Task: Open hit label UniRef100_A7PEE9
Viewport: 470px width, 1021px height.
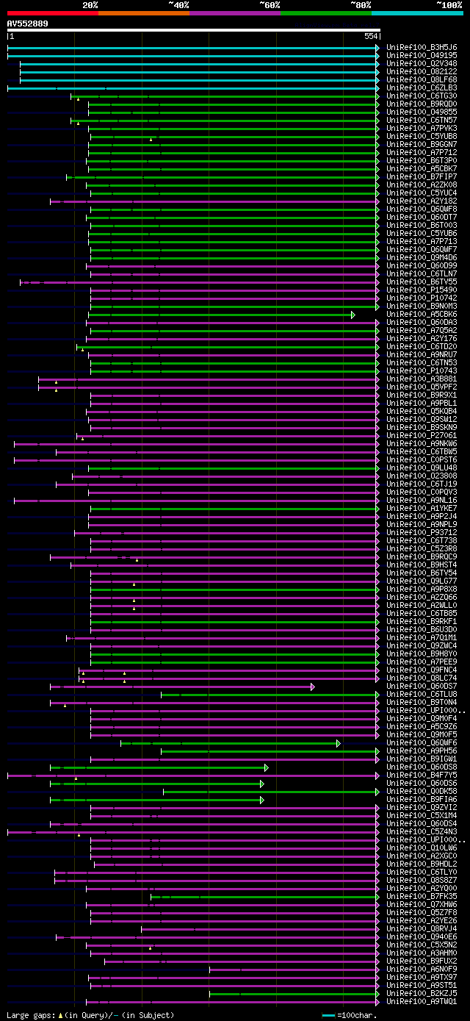Action: click(422, 662)
